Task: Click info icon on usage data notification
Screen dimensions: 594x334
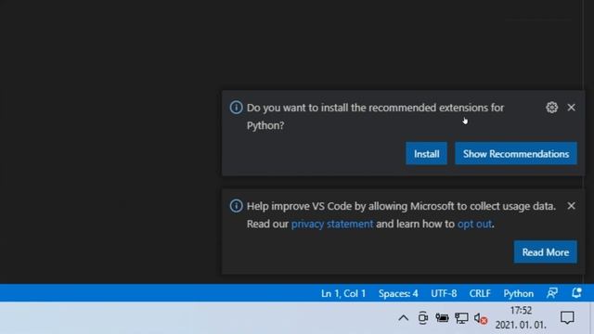Action: 236,206
